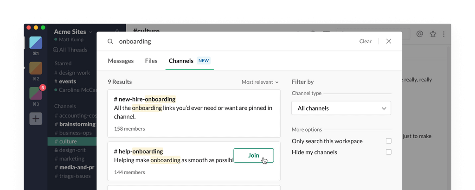Clear the onboarding search query
The image size is (475, 190).
click(366, 41)
